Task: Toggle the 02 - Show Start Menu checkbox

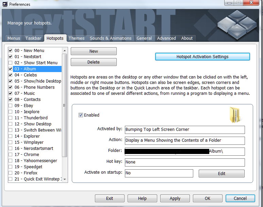Action: tap(11, 63)
